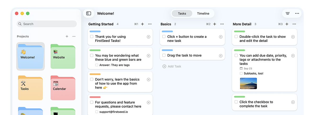Check 'Subtasks, too!' subtask checkbox
This screenshot has width=314, height=115.
(241, 73)
